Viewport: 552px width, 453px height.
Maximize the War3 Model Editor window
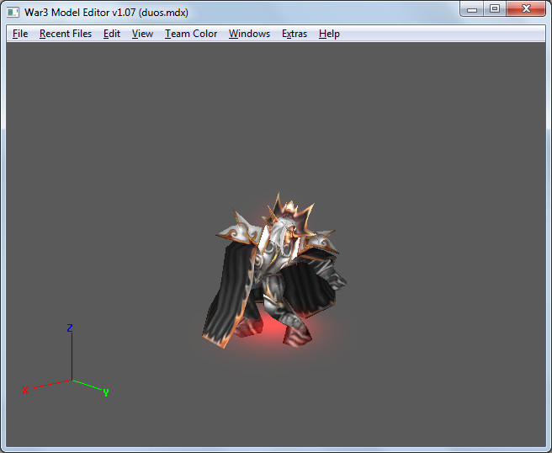pos(495,8)
